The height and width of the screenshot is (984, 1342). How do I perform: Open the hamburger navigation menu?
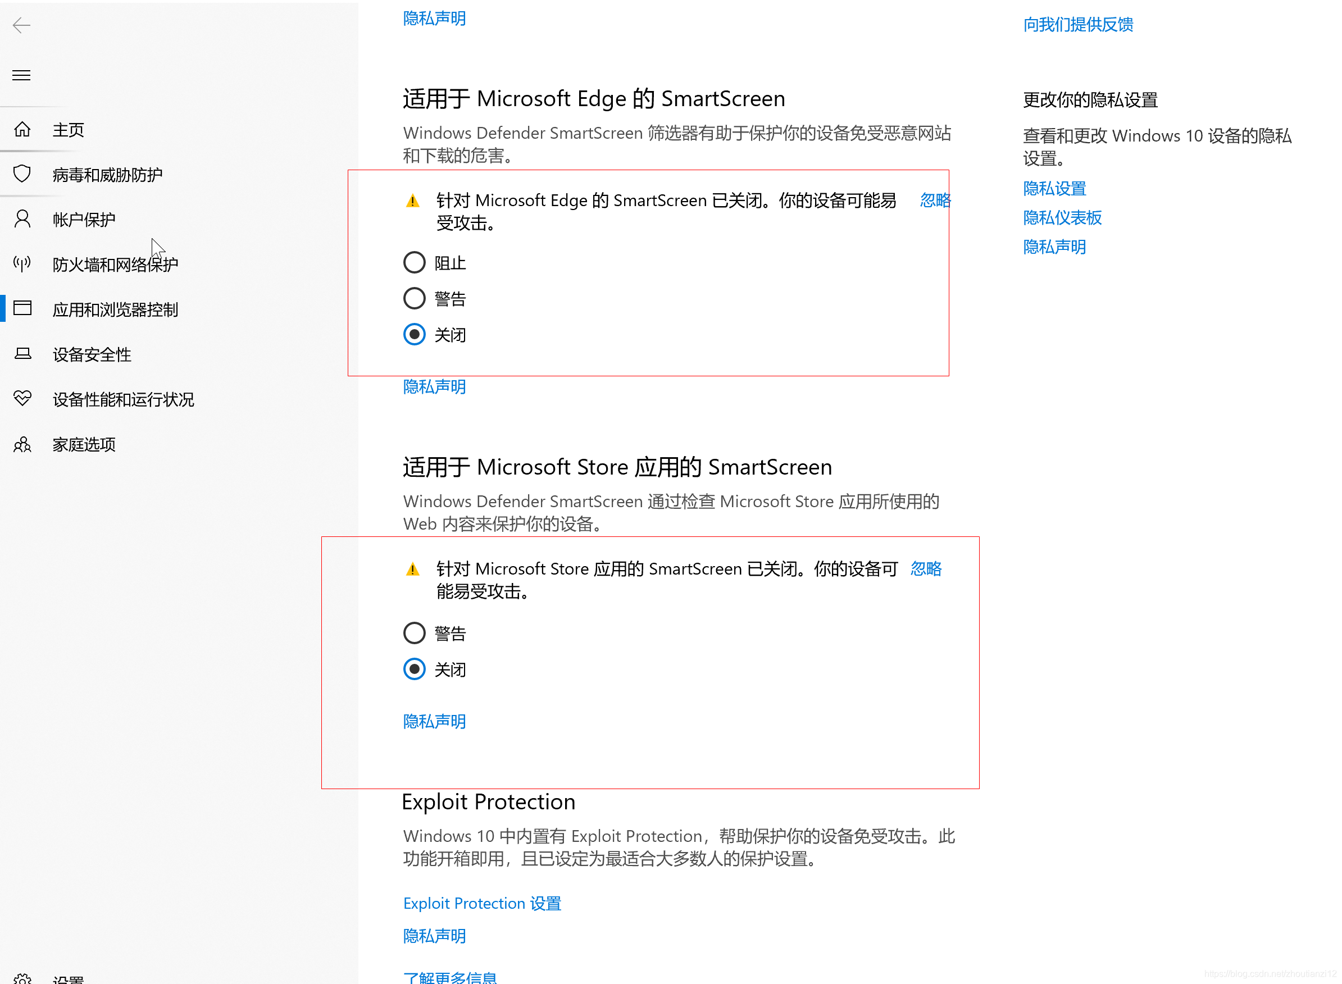(x=21, y=75)
